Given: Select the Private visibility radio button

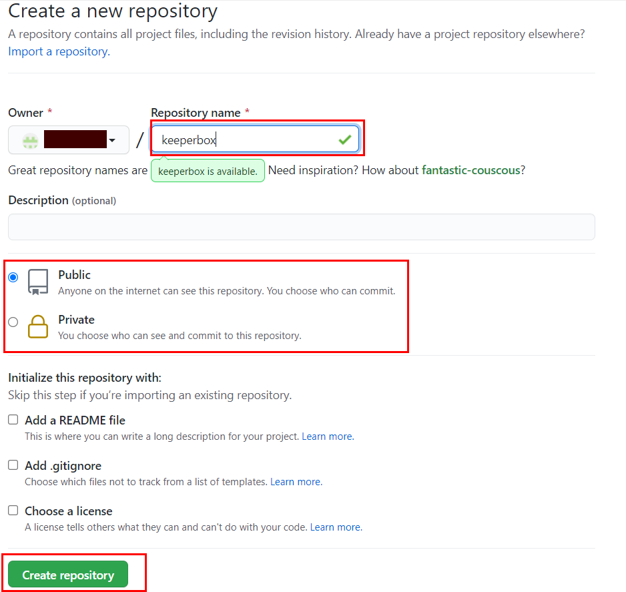Looking at the screenshot, I should click(x=13, y=322).
